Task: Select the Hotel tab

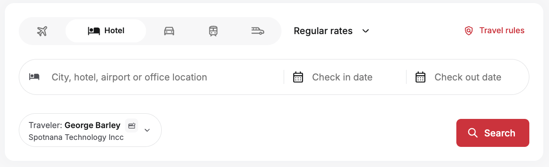Action: [106, 31]
